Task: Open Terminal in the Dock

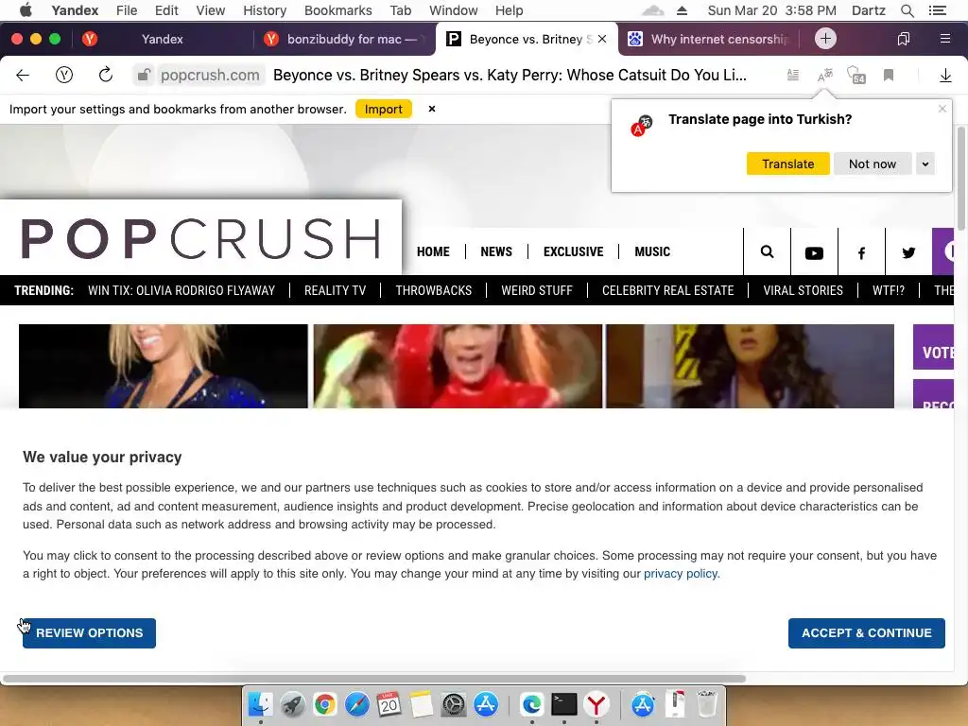Action: (x=563, y=703)
